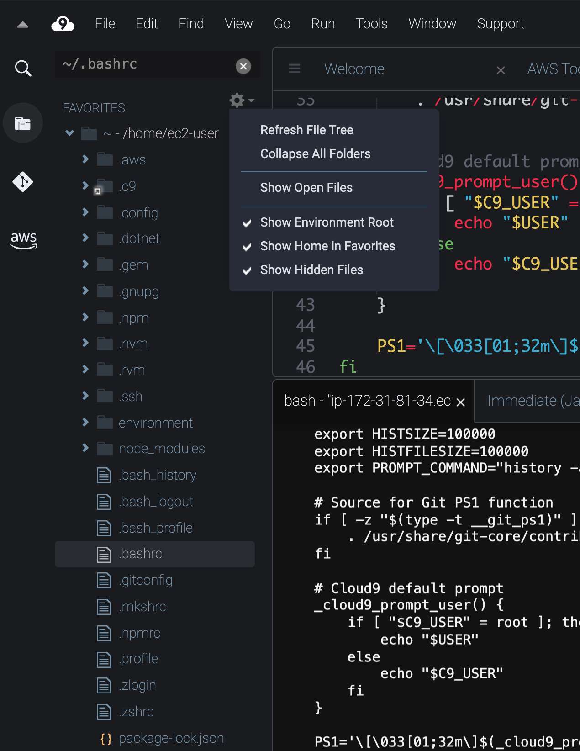Switch to the AWS Toolkit tab
The width and height of the screenshot is (580, 751).
(x=554, y=69)
